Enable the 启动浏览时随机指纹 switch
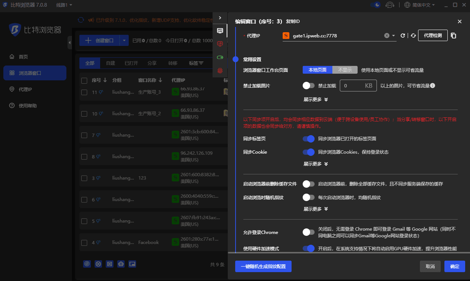Screen dimensions: 470x281 [x=308, y=197]
